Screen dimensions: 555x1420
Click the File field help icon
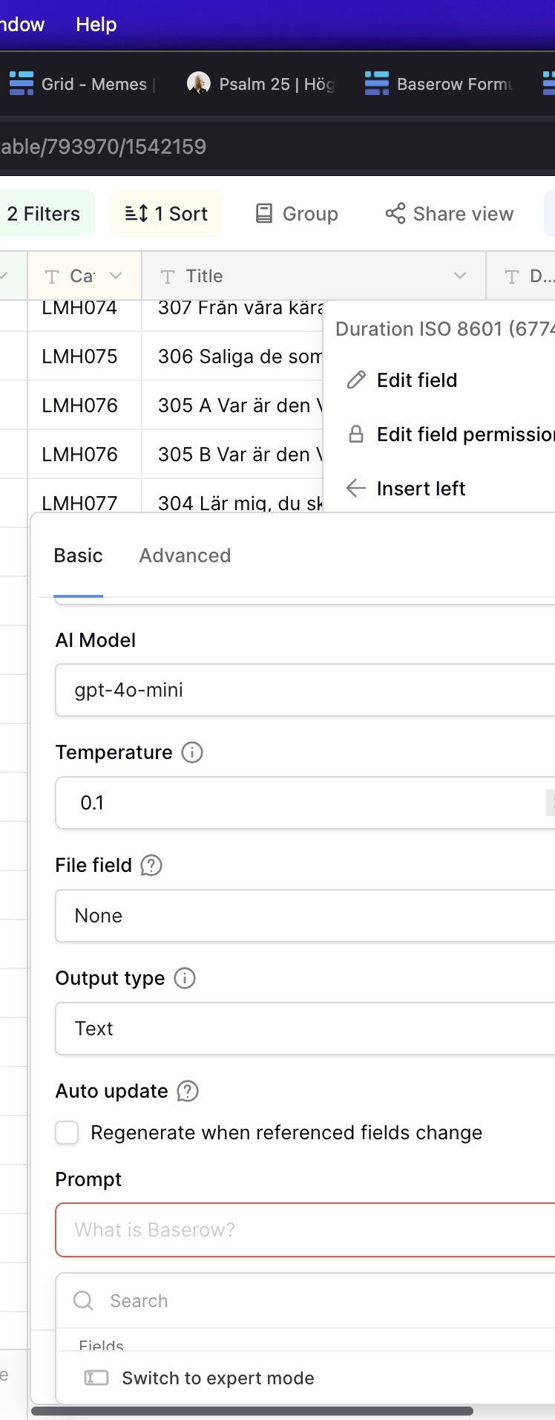tap(151, 865)
